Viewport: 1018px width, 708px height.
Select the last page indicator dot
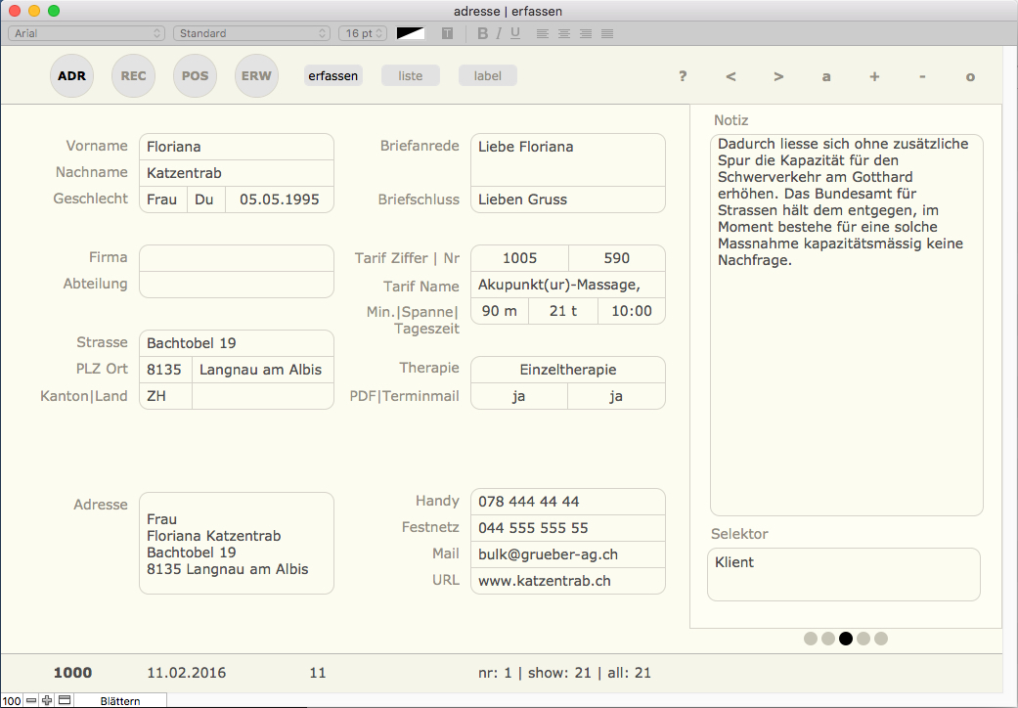[881, 639]
